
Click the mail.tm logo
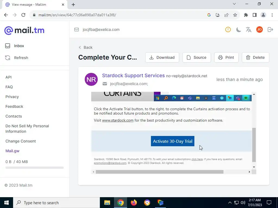click(x=24, y=30)
